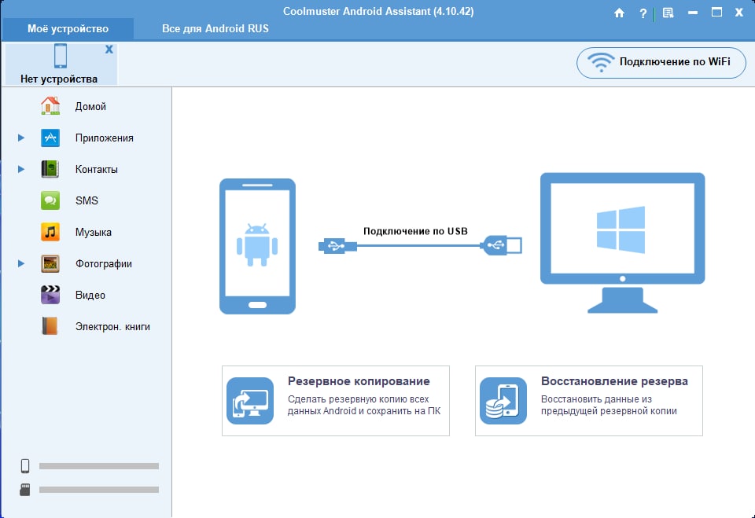Click the Подключение по USB label
This screenshot has height=518, width=755.
click(x=415, y=231)
